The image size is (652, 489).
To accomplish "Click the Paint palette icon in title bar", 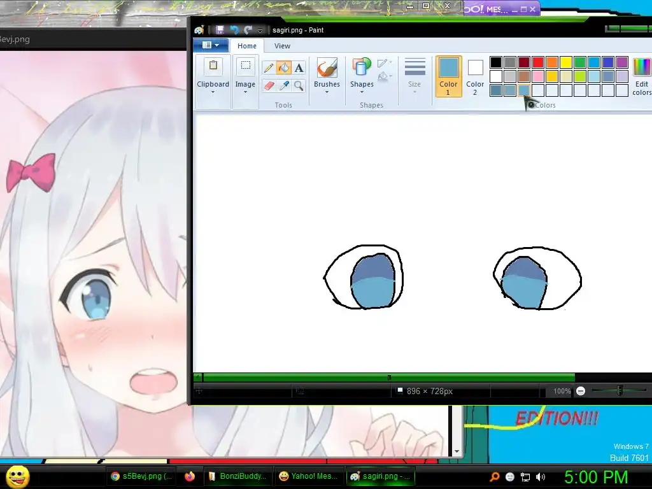I will pyautogui.click(x=199, y=30).
